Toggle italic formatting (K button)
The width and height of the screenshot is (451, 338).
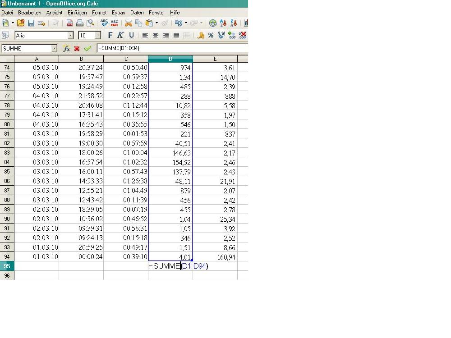[x=120, y=35]
